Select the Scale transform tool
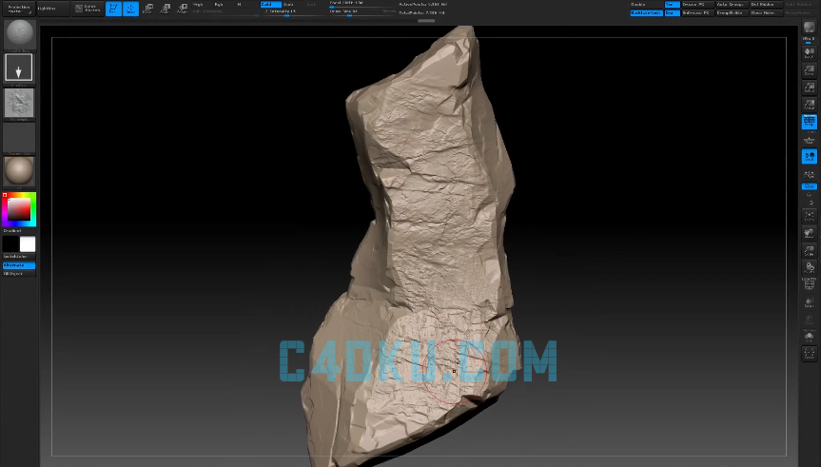 tap(165, 9)
